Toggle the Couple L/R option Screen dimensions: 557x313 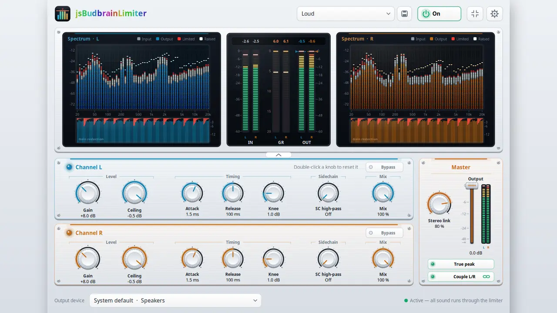(x=461, y=276)
